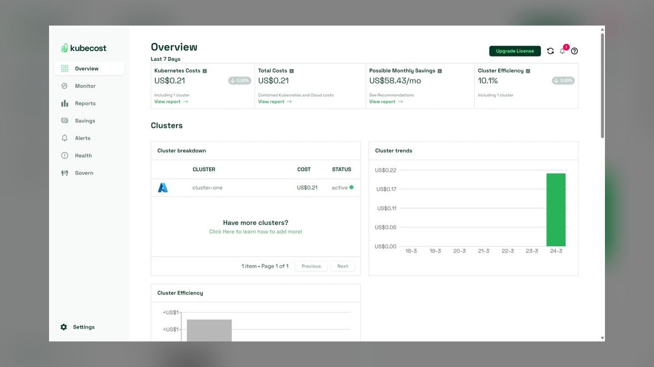The width and height of the screenshot is (654, 367).
Task: Click Cluster Efficiency 0.00% change badge
Action: coord(564,80)
